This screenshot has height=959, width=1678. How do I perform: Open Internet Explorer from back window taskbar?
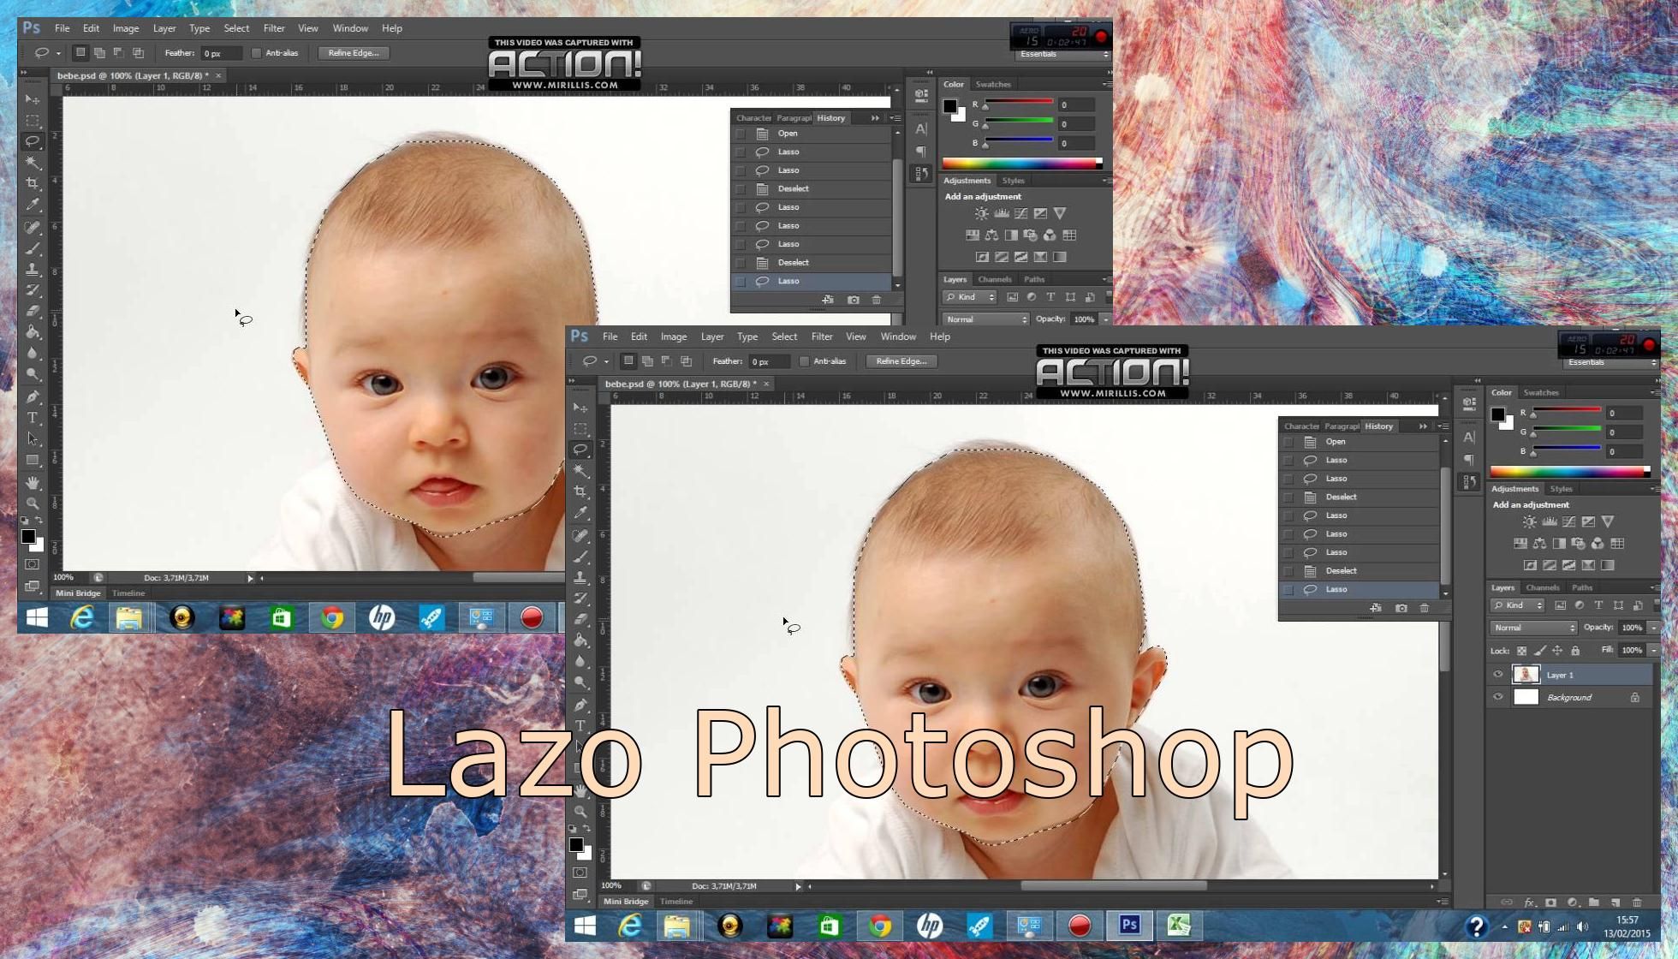click(82, 618)
